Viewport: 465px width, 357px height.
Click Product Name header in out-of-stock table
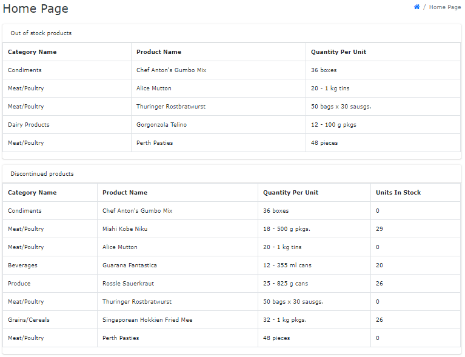159,52
